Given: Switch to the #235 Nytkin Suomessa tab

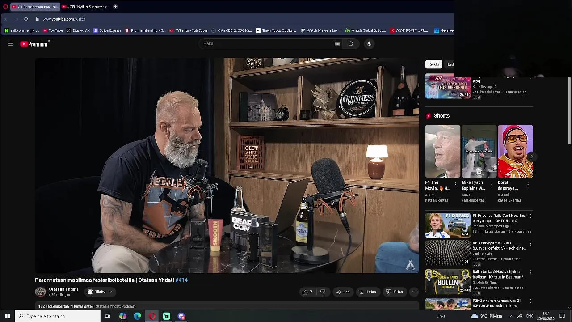Looking at the screenshot, I should [85, 7].
